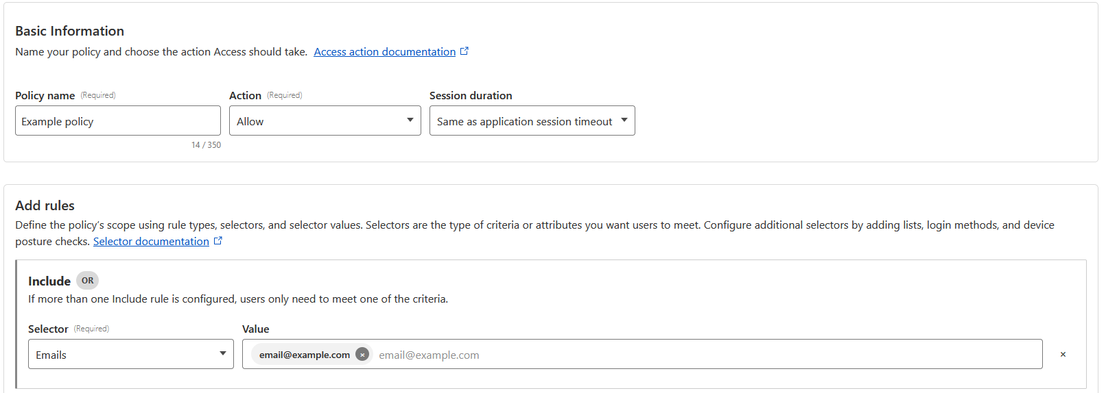The image size is (1106, 393).
Task: Click the Action dropdown caret arrow
Action: 410,121
